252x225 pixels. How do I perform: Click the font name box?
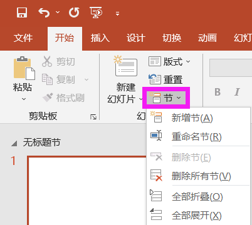click(x=231, y=67)
